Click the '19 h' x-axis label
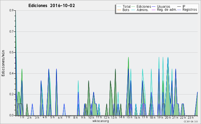 coord(160,118)
